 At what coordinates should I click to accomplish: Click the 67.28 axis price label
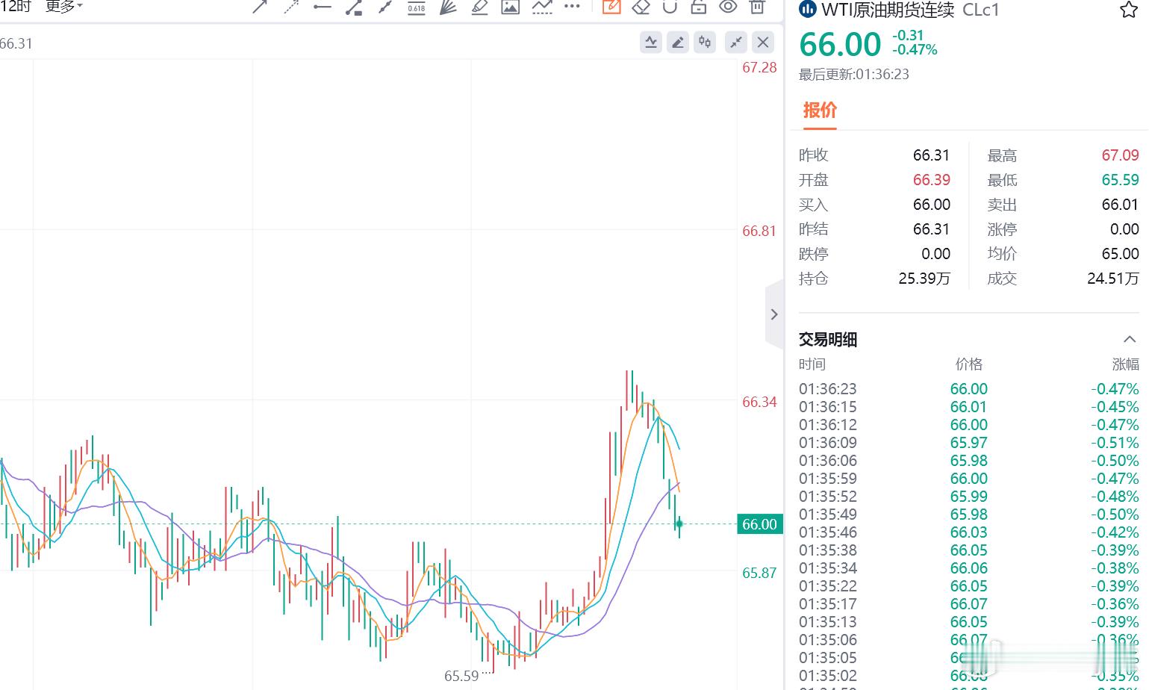coord(759,67)
